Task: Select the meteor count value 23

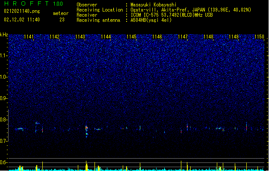Action: (62, 20)
